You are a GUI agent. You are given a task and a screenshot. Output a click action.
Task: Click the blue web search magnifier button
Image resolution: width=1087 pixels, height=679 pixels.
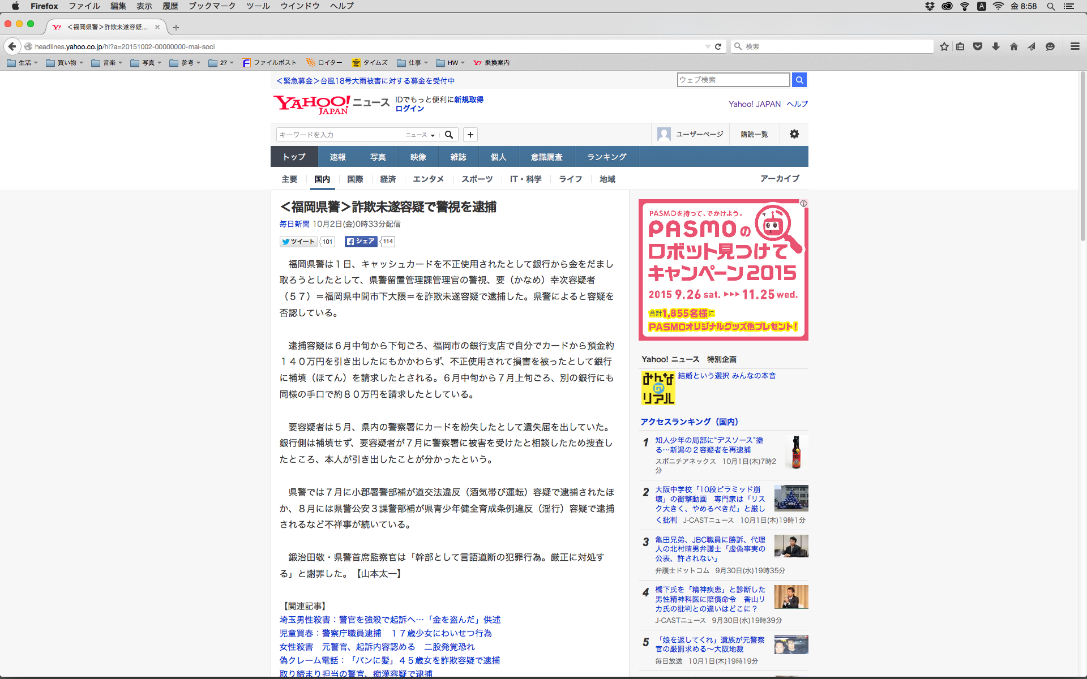[799, 80]
